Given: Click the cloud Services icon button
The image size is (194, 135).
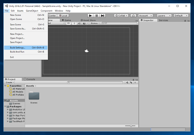Looking at the screenshot, I should pos(133,16).
